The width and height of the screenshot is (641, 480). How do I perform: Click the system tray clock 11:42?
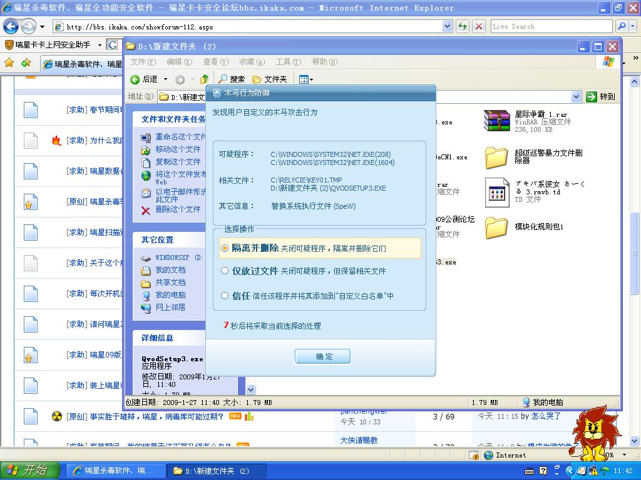623,471
